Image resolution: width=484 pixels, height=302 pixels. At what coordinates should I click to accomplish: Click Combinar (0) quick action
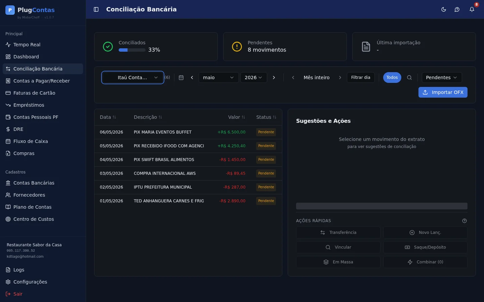pyautogui.click(x=425, y=262)
